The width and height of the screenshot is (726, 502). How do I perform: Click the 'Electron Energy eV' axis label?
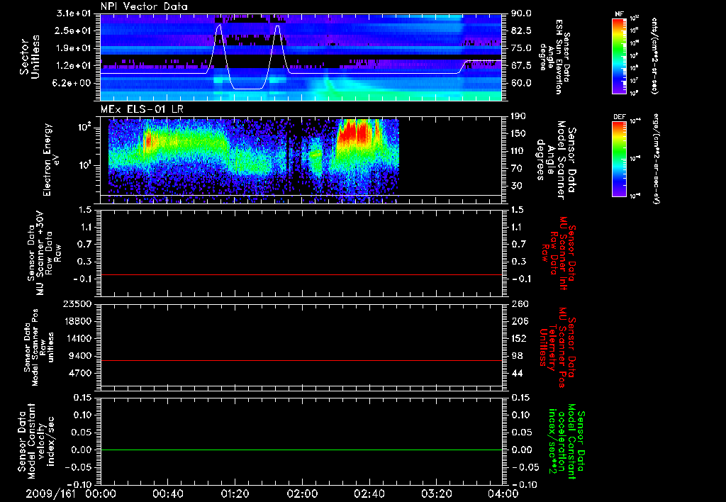click(x=52, y=160)
